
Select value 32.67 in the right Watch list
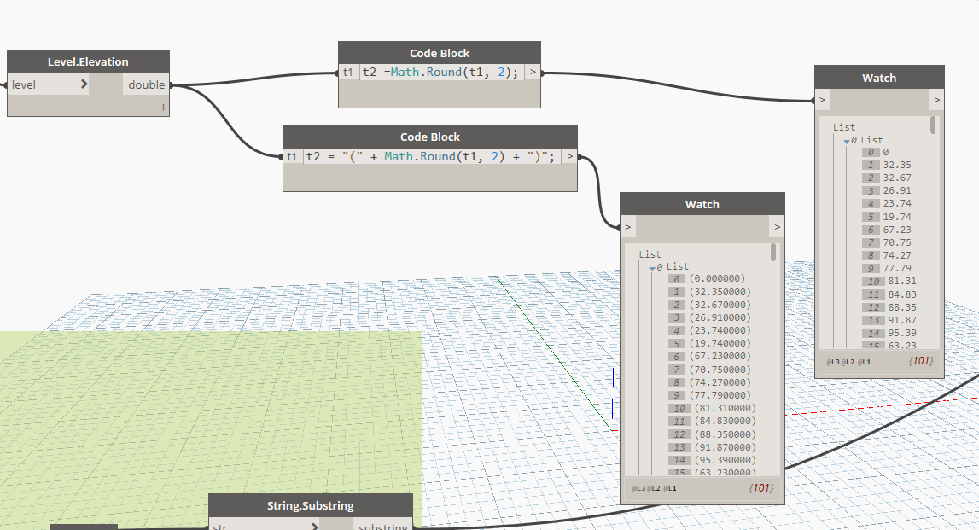click(x=896, y=178)
